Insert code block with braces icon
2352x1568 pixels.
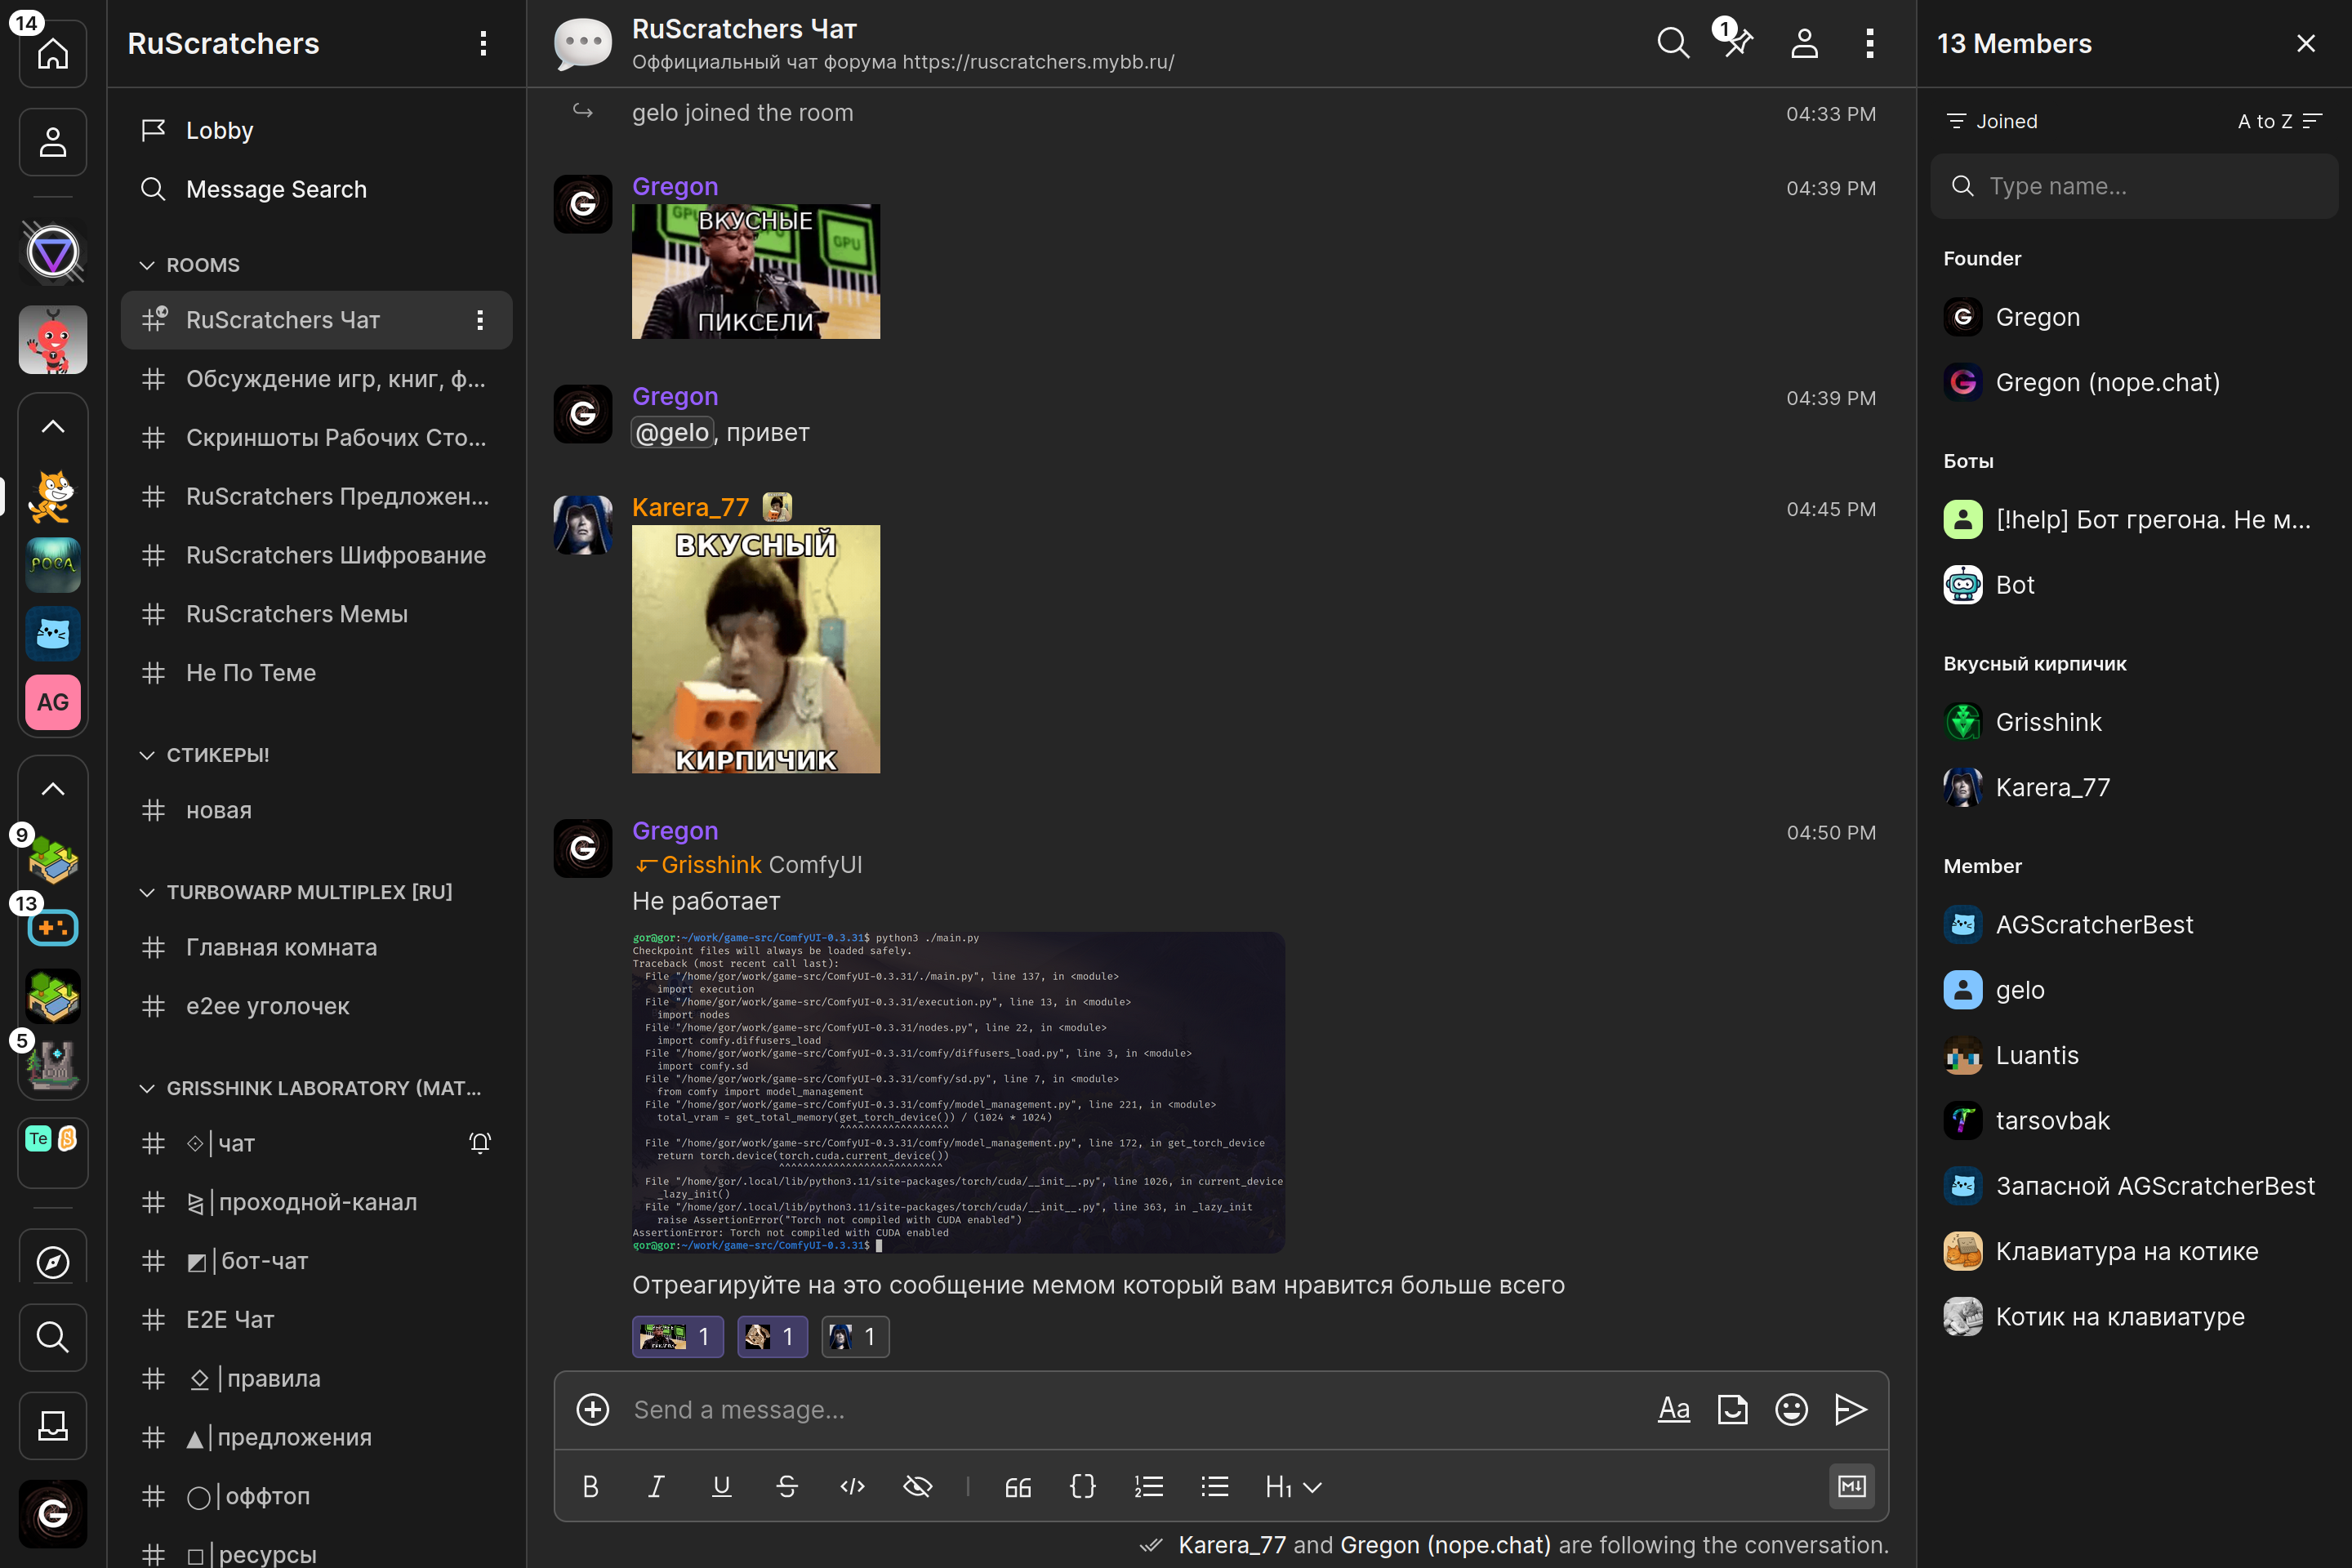click(1082, 1486)
